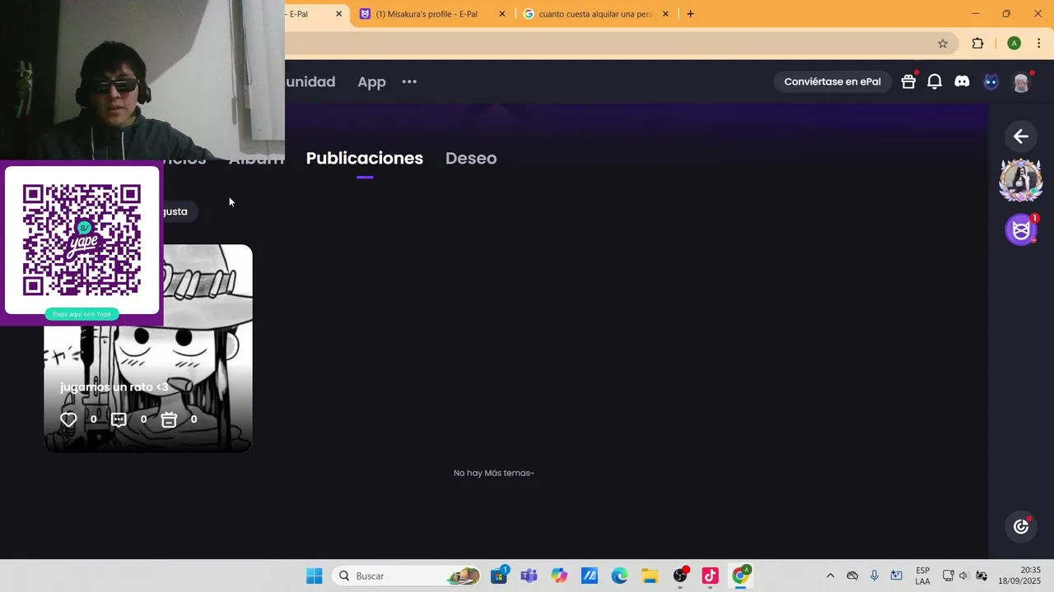Open a new browser tab
The height and width of the screenshot is (592, 1054).
tap(690, 14)
